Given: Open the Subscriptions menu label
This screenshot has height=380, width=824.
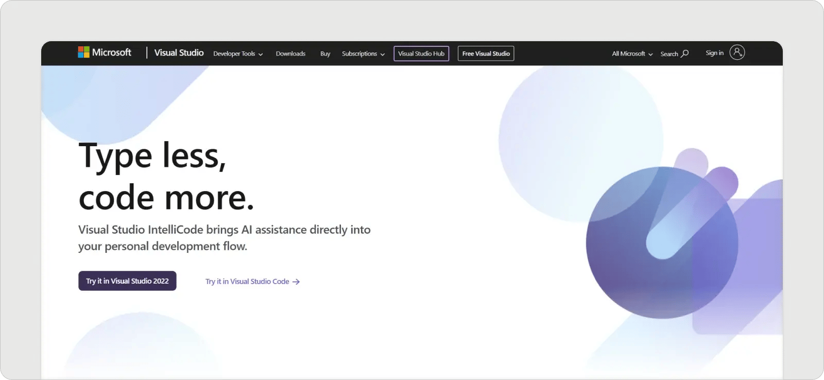Looking at the screenshot, I should [359, 54].
